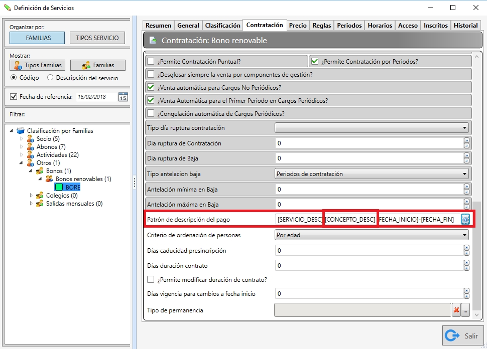This screenshot has height=349, width=487.
Task: Collapse Bonos renovables (1) node
Action: pos(40,179)
